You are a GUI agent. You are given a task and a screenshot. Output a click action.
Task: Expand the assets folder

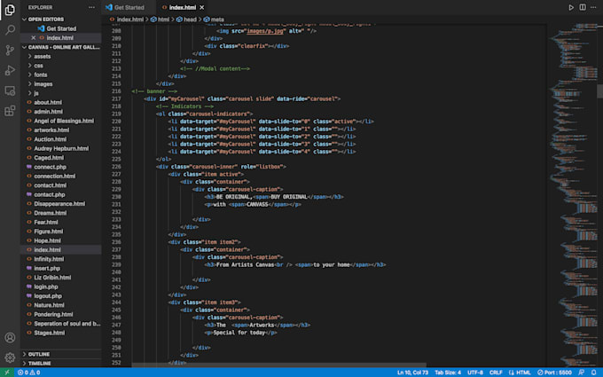pos(43,55)
